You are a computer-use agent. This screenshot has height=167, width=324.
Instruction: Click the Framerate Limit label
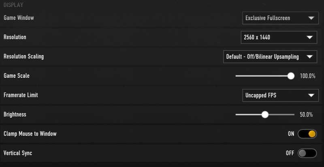pos(21,95)
